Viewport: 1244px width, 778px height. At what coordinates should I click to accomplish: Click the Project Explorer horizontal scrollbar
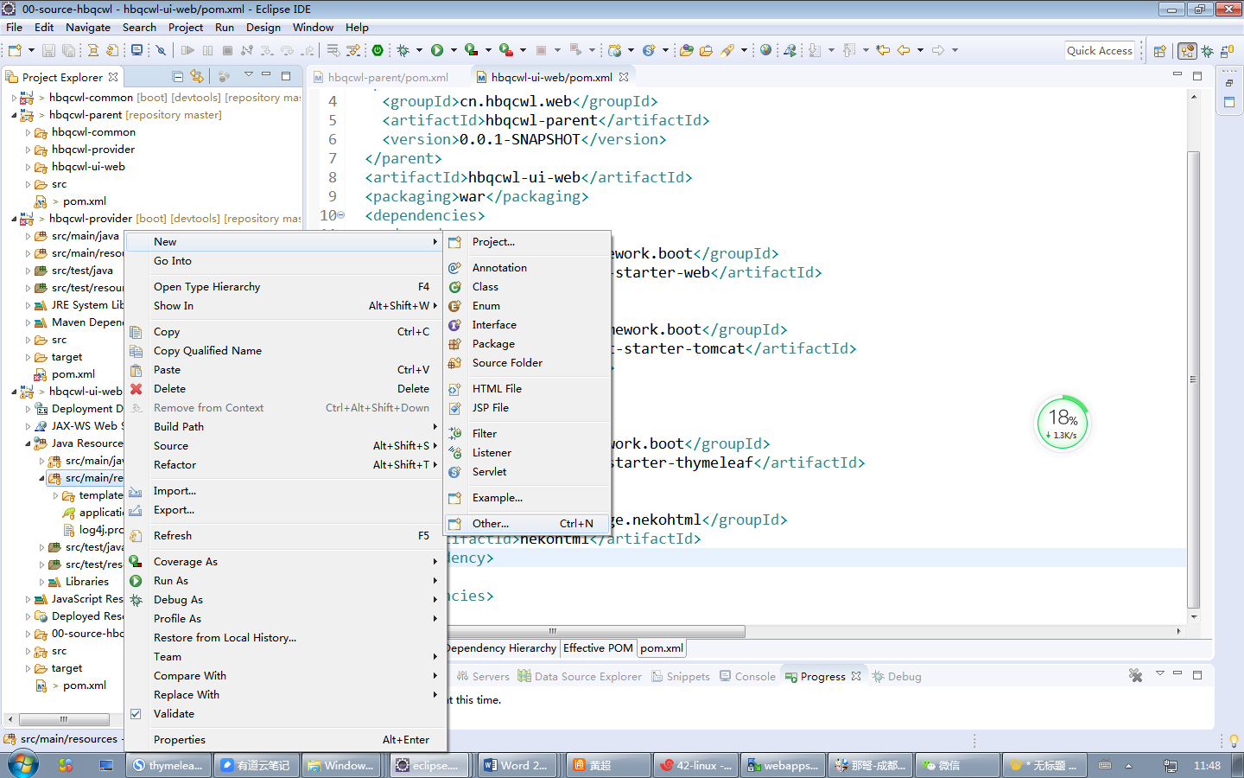[64, 719]
